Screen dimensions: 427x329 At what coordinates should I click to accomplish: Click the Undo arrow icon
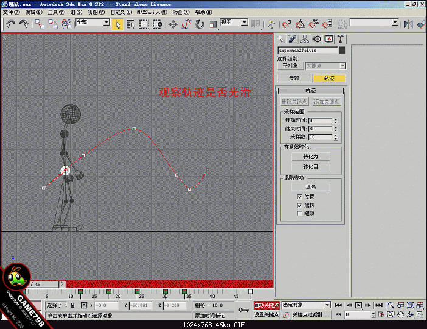[11, 24]
